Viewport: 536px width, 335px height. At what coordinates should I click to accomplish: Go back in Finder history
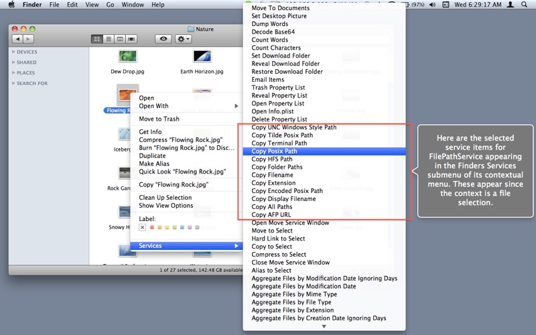(17, 39)
